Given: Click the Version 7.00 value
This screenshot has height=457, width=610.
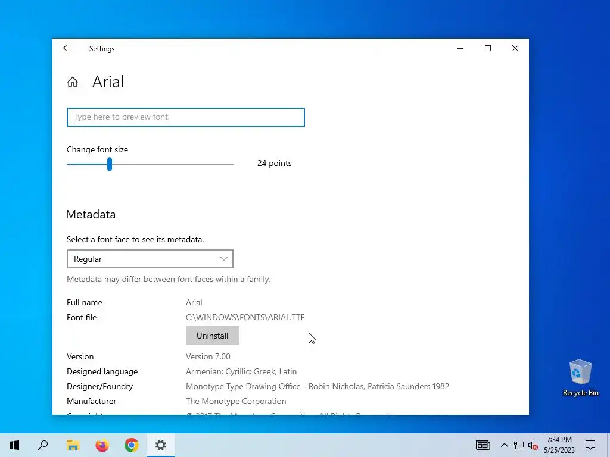Looking at the screenshot, I should (x=208, y=356).
